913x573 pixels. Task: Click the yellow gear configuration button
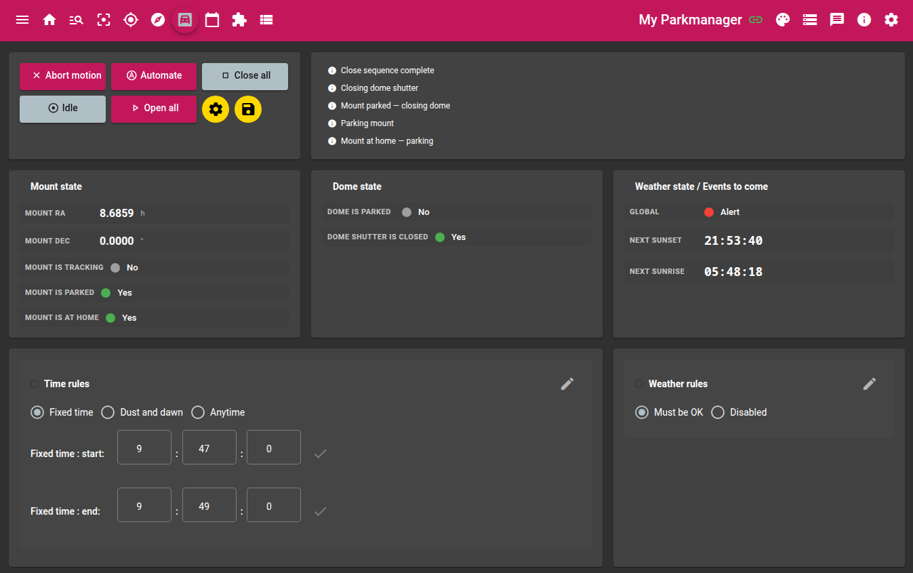(x=216, y=109)
